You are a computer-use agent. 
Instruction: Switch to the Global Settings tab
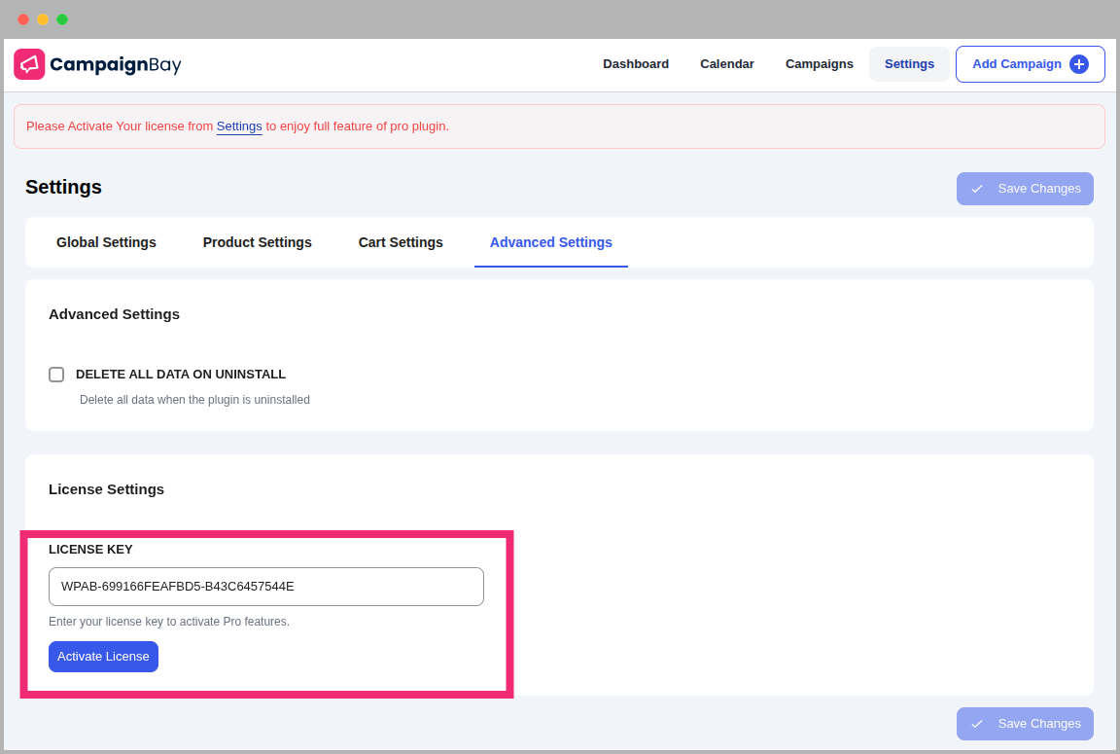[106, 242]
